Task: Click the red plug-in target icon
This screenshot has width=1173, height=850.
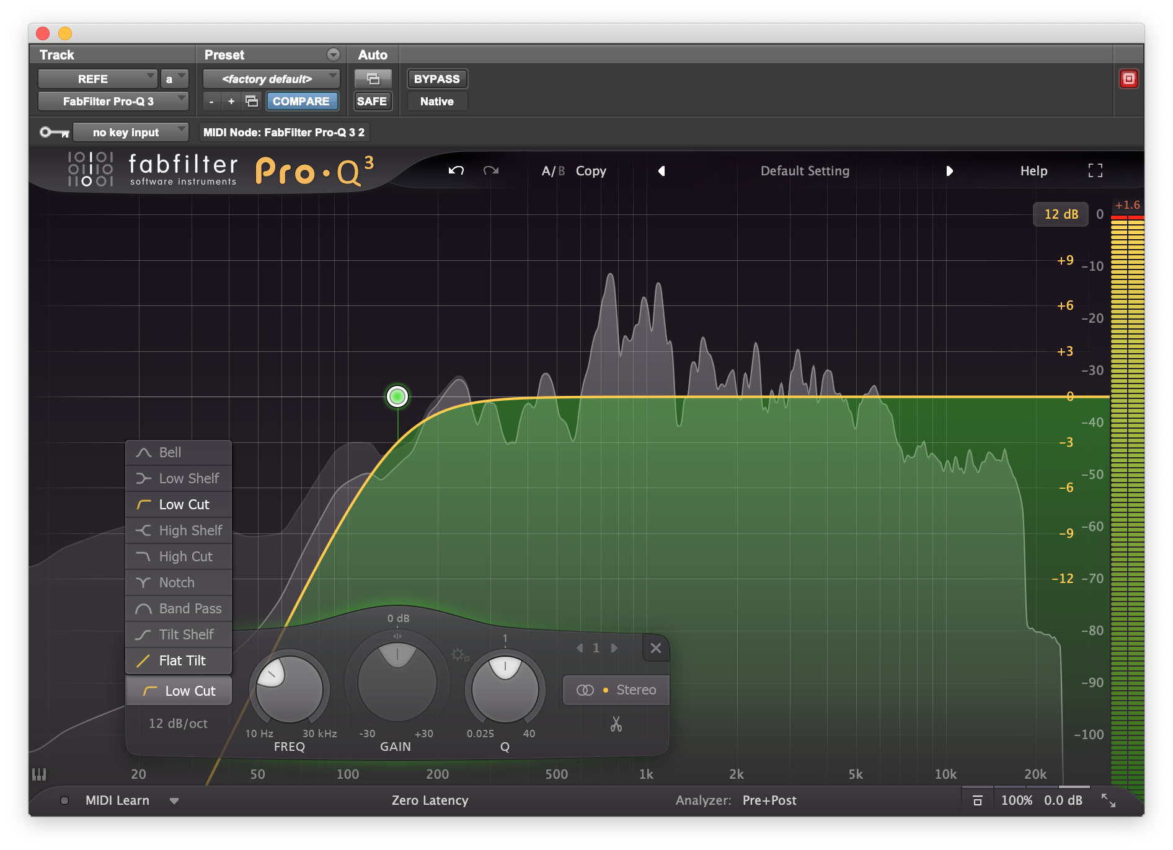Action: pyautogui.click(x=1128, y=79)
